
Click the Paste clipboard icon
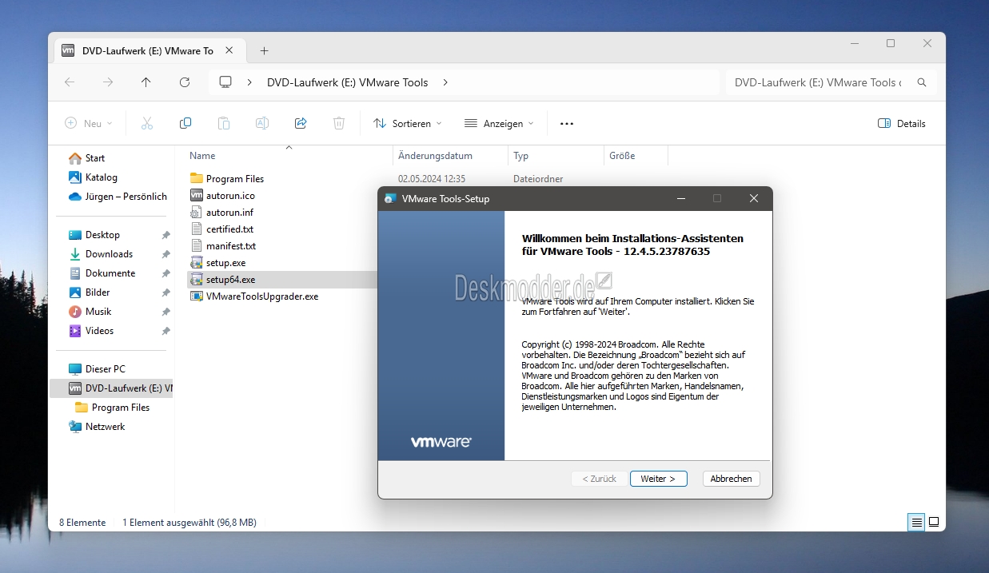(224, 123)
